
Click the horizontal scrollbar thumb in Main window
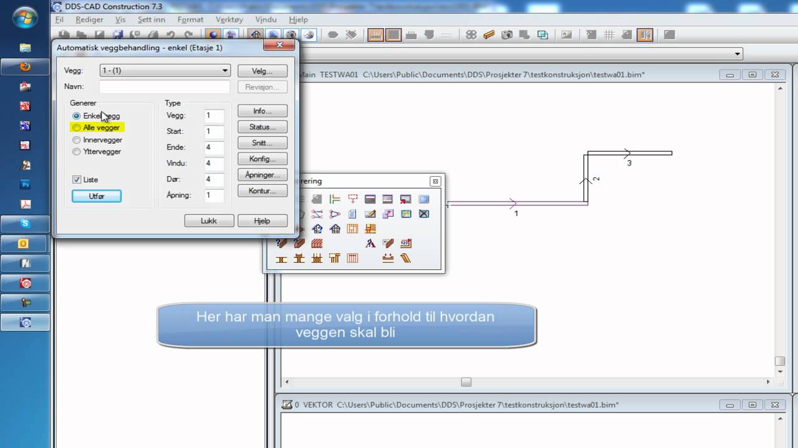tap(466, 382)
